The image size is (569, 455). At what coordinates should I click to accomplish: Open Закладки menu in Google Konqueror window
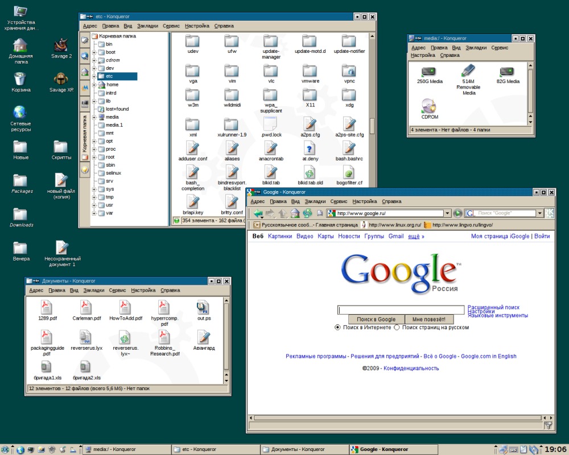315,201
